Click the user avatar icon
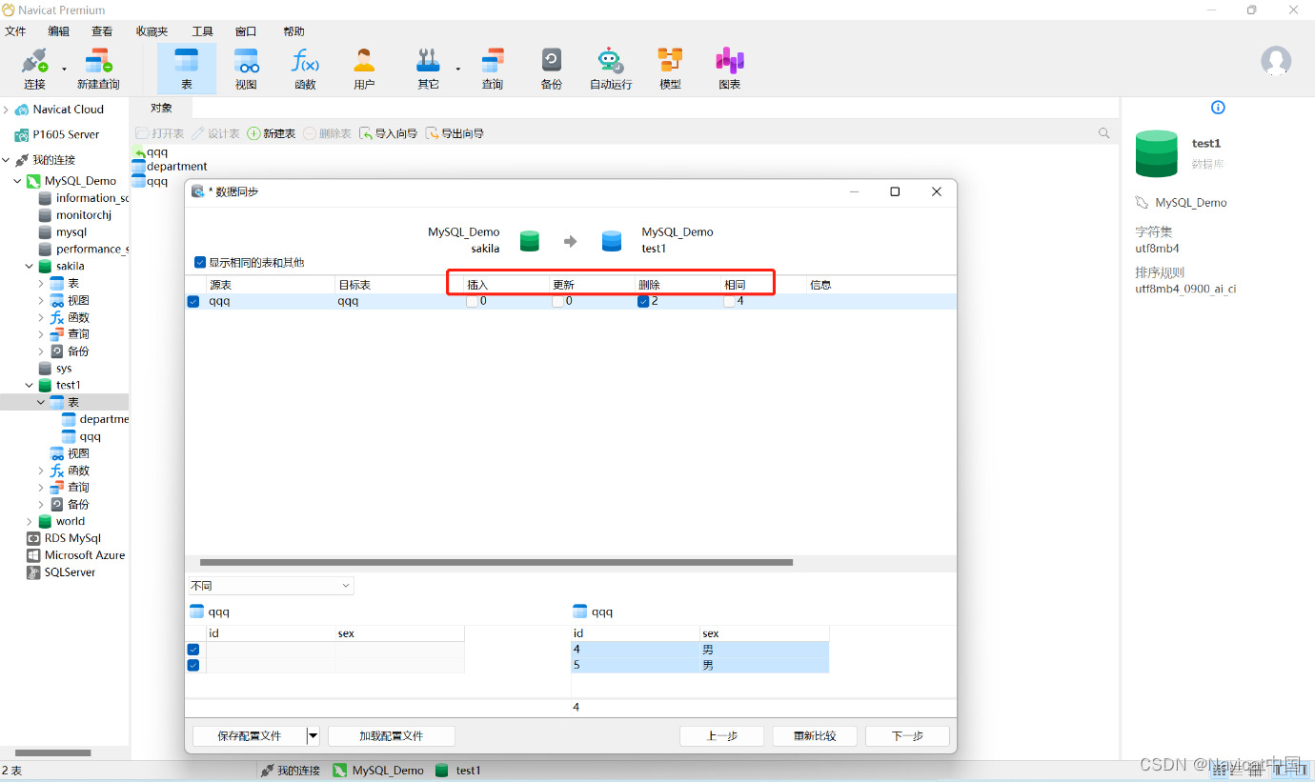This screenshot has width=1315, height=782. 1276,61
